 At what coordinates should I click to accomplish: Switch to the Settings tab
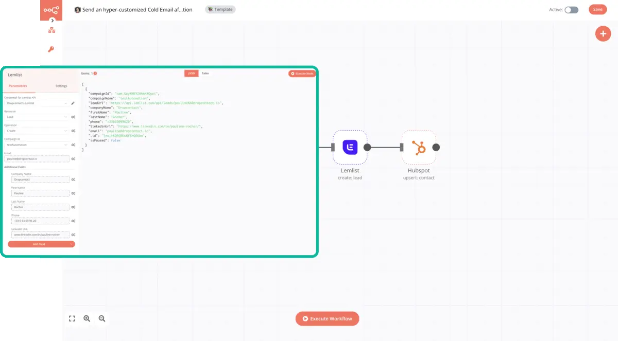click(x=61, y=86)
